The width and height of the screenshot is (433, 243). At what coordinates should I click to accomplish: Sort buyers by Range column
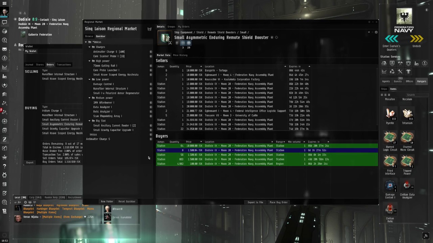[x=280, y=142]
